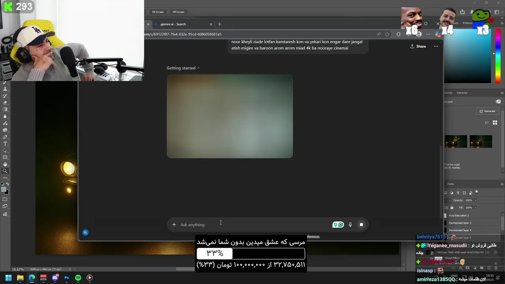Toggle the Lock all layer icon
Image resolution: width=505 pixels, height=284 pixels.
[452, 207]
